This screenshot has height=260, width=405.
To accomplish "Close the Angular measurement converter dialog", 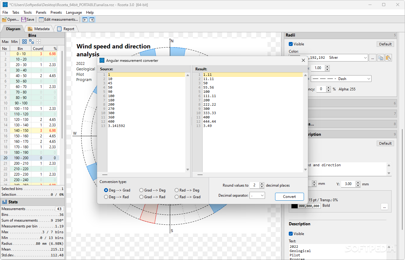I will point(303,61).
